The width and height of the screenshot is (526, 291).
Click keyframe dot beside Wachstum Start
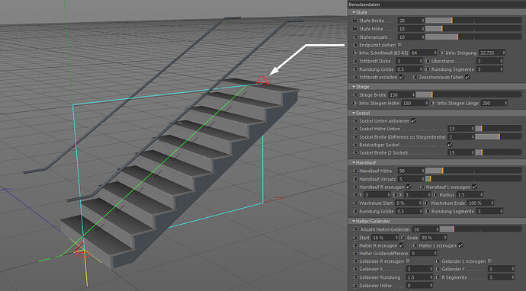point(355,203)
